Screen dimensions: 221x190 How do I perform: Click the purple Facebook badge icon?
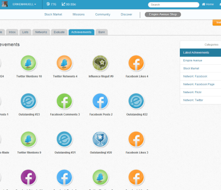point(28,177)
